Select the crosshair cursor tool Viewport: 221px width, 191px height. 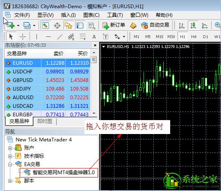(23, 37)
